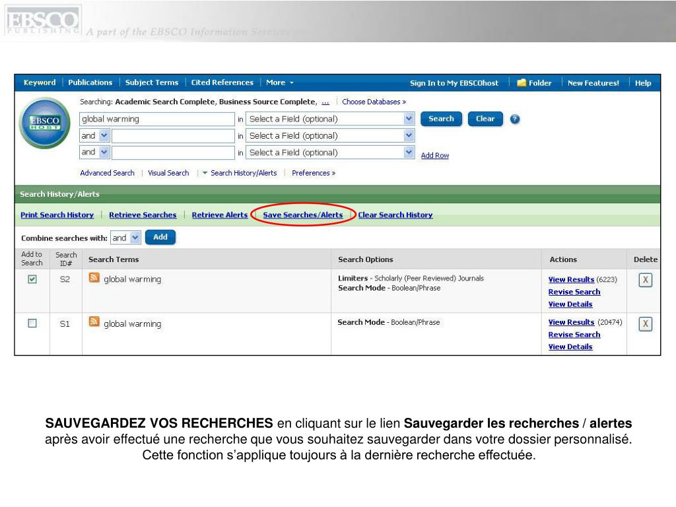Screen dimensions: 676x507
Task: Open the third row boolean operator dropdown
Action: (x=95, y=152)
